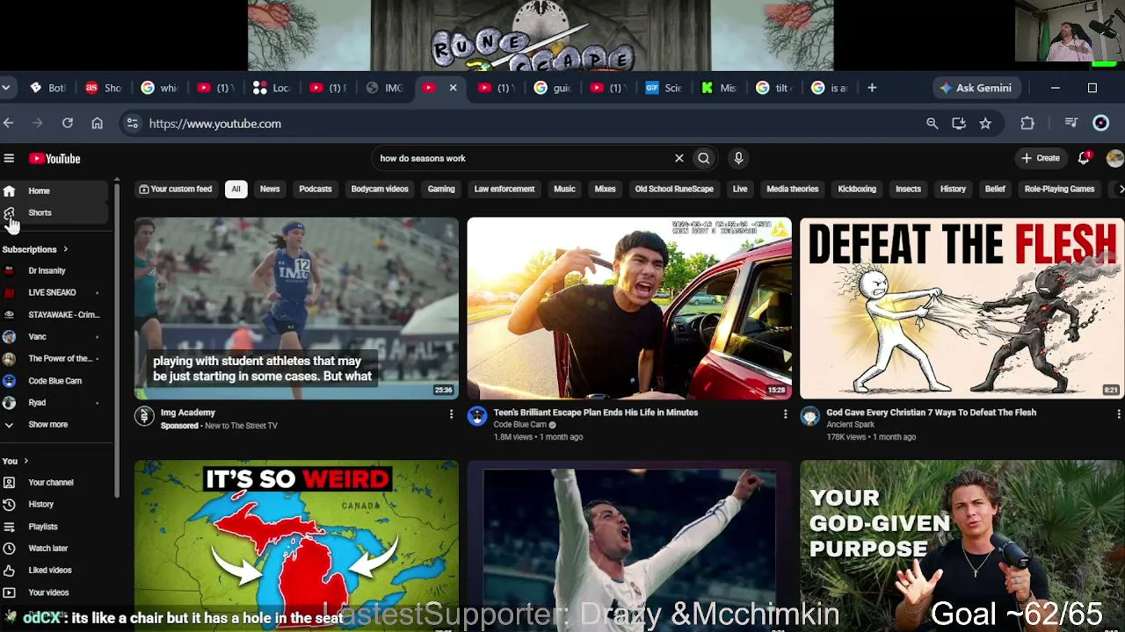This screenshot has height=632, width=1125.
Task: Open options for Teen's Brilliant Escape Plan video
Action: pyautogui.click(x=785, y=414)
